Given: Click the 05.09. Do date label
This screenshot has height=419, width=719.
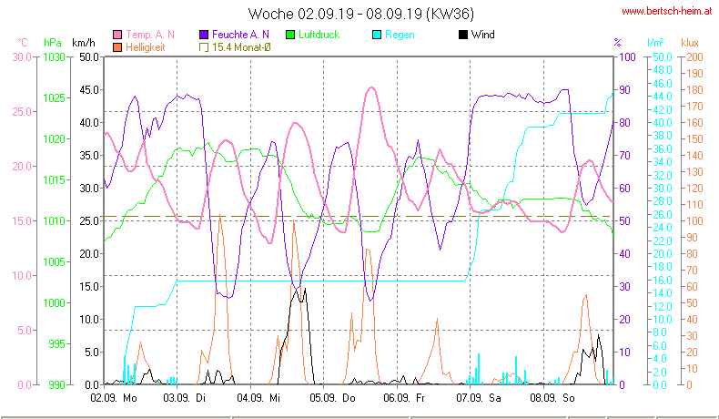Looking at the screenshot, I should 332,398.
